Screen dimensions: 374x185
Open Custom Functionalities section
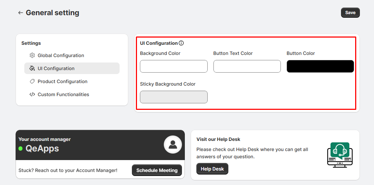point(63,94)
